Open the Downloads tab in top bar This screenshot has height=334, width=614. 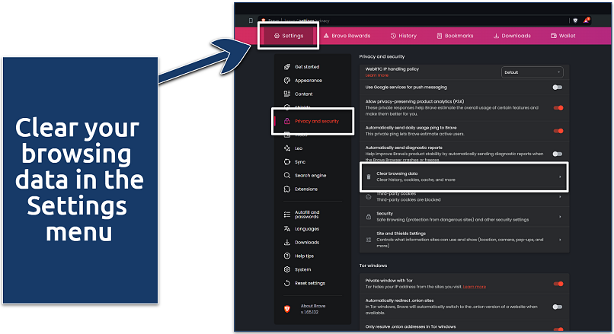(512, 36)
